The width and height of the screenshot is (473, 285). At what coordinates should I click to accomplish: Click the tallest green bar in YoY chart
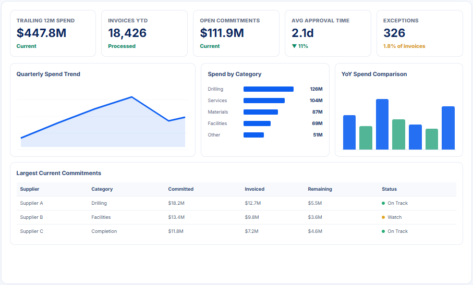coord(398,134)
